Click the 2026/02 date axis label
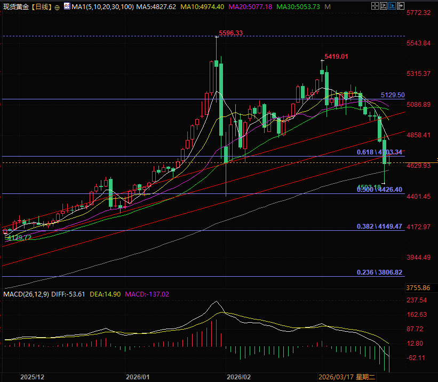The width and height of the screenshot is (438, 382). (238, 377)
